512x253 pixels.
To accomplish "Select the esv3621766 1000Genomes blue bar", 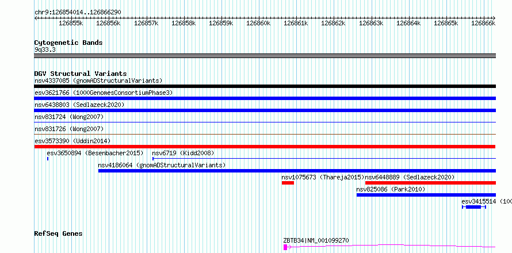I will pos(265,98).
